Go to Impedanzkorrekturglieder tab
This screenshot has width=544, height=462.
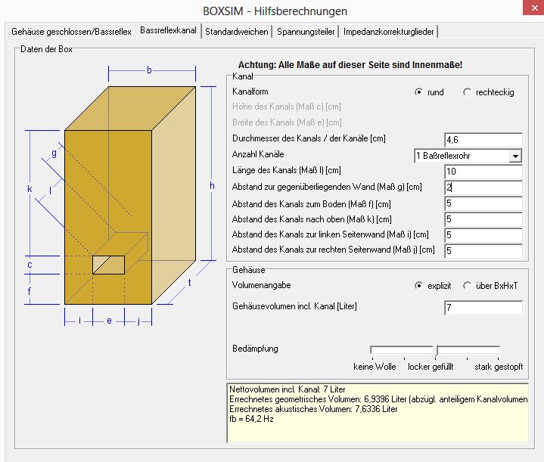[389, 32]
